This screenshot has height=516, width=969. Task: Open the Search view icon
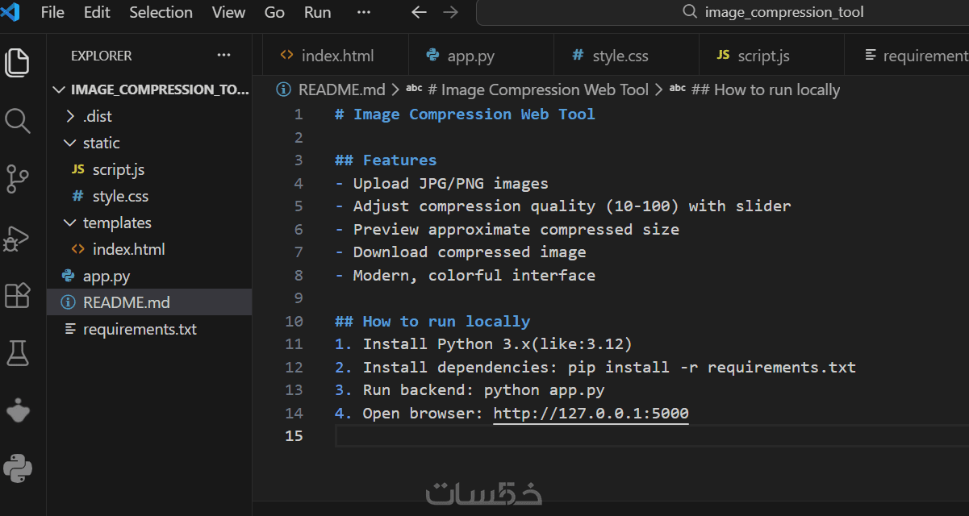[18, 121]
